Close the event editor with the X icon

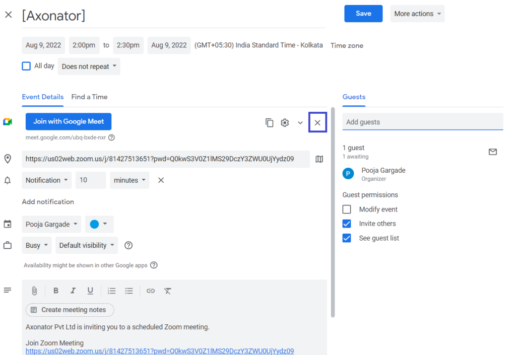tap(9, 15)
